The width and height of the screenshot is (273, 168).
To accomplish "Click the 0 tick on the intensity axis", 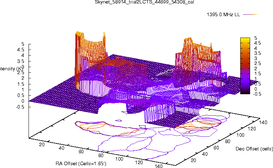I will [23, 101].
